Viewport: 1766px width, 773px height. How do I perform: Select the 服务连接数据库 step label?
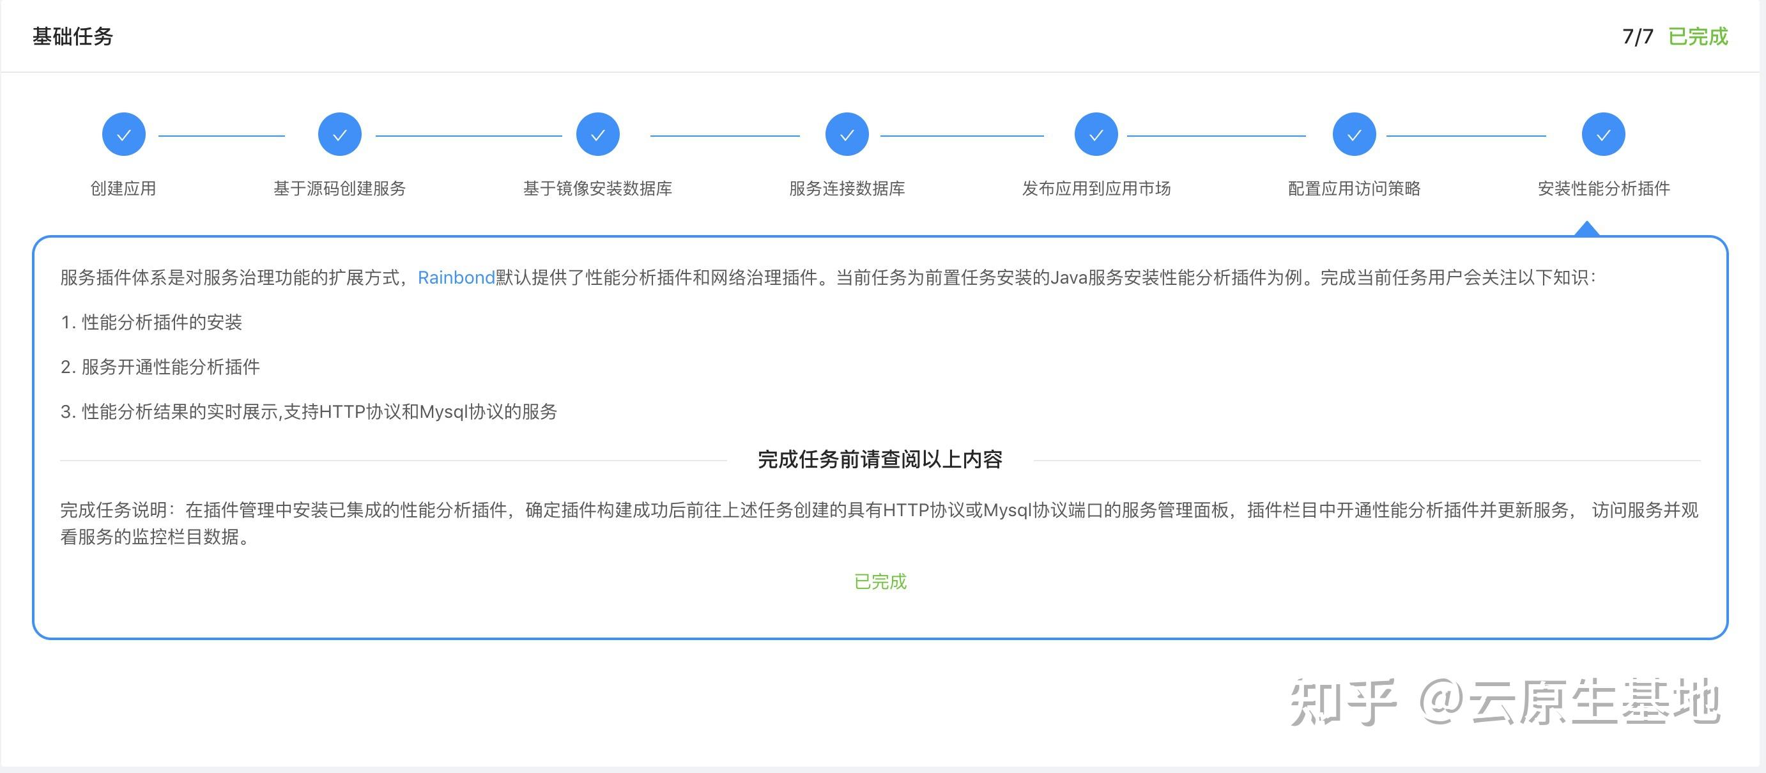click(847, 188)
